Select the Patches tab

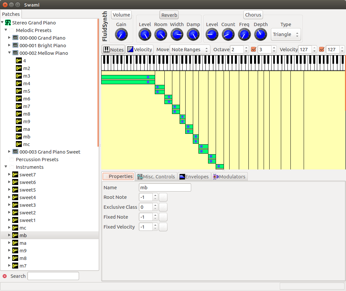[11, 14]
